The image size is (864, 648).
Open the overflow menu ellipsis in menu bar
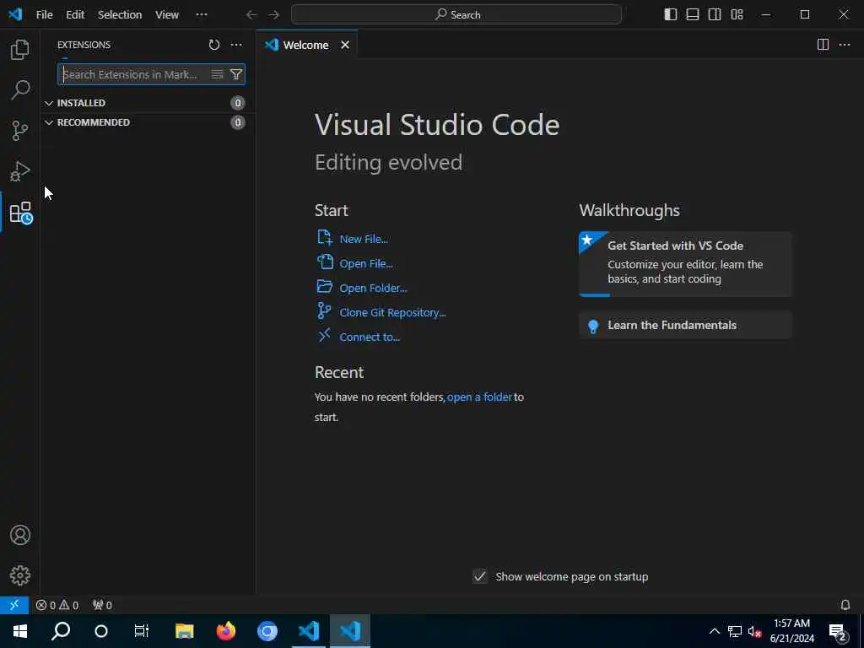[x=202, y=15]
